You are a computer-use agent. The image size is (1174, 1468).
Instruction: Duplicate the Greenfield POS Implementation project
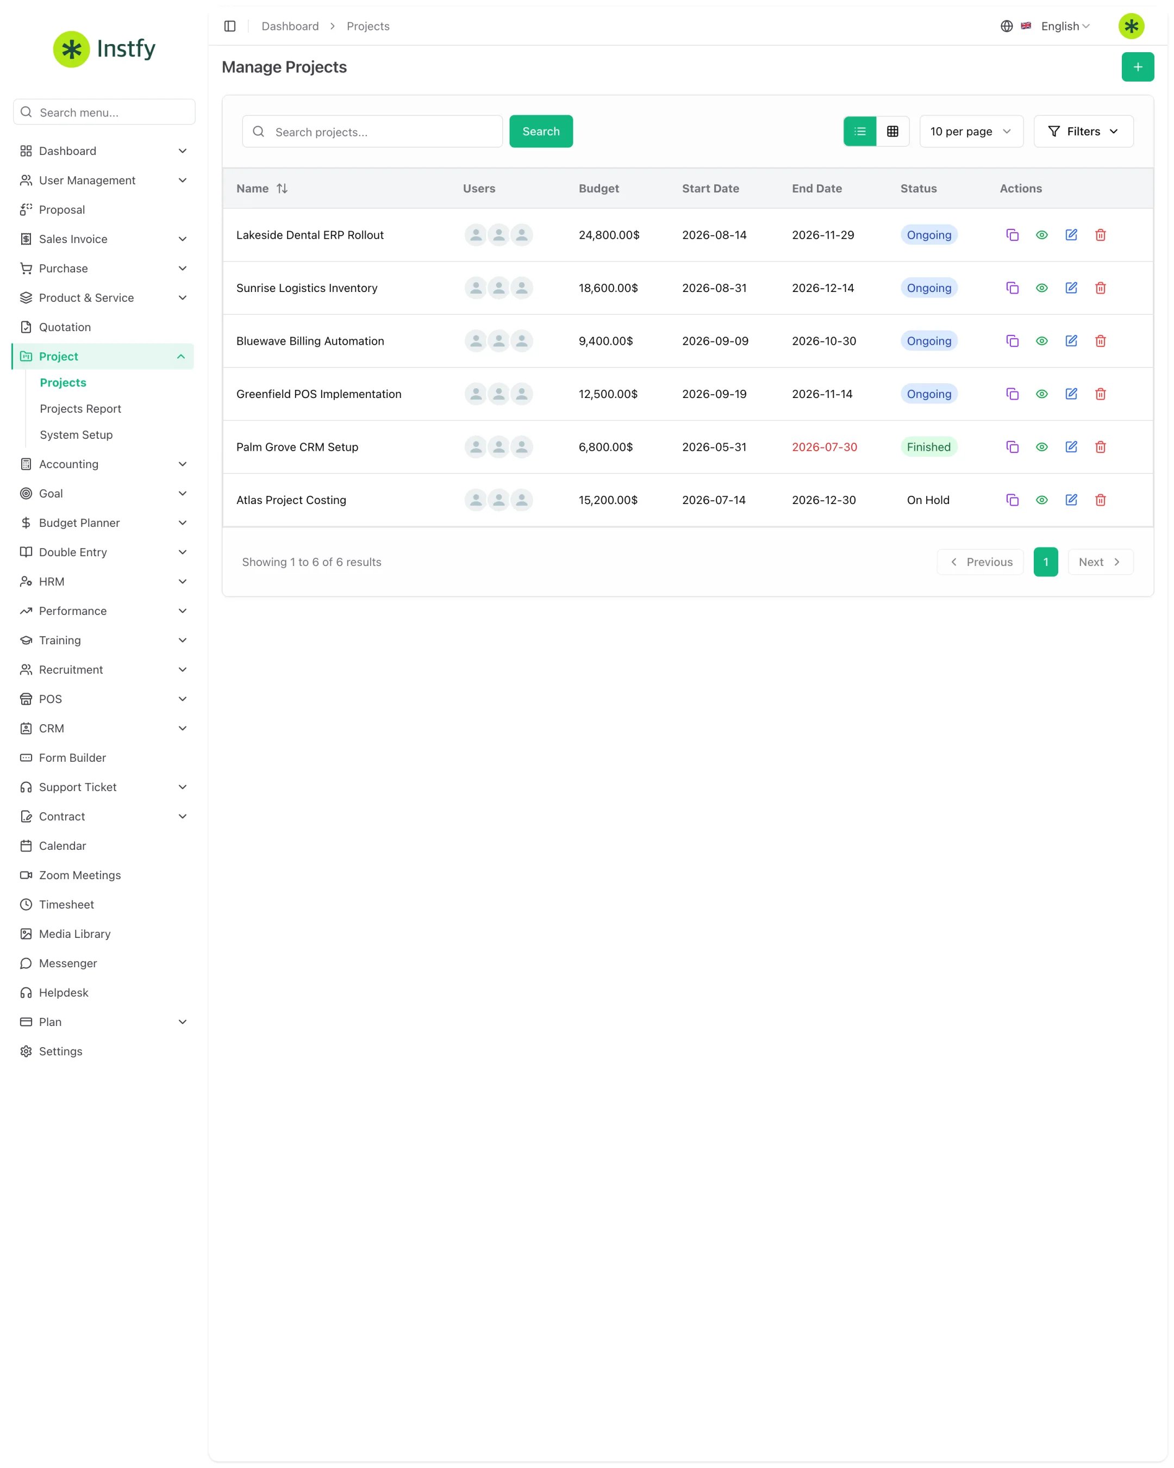[1012, 394]
